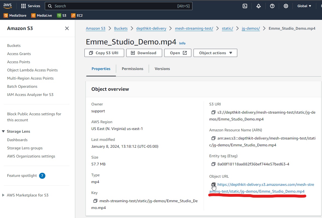Screen dimensions: 322x218
Task: Select Buckets in the sidebar
Action: click(x=14, y=46)
